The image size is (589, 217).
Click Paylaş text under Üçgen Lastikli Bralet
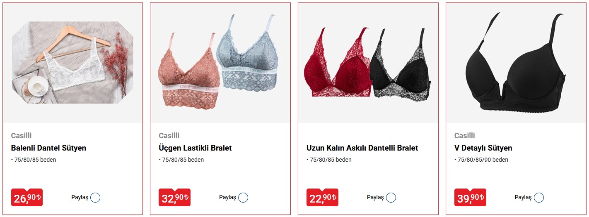227,198
